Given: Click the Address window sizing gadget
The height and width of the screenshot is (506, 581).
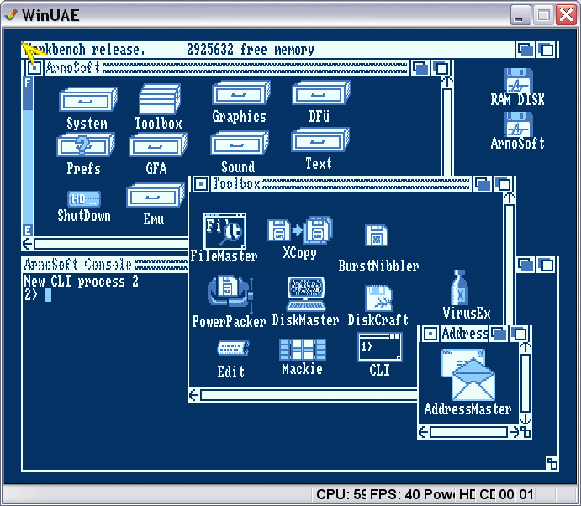Looking at the screenshot, I should [526, 432].
